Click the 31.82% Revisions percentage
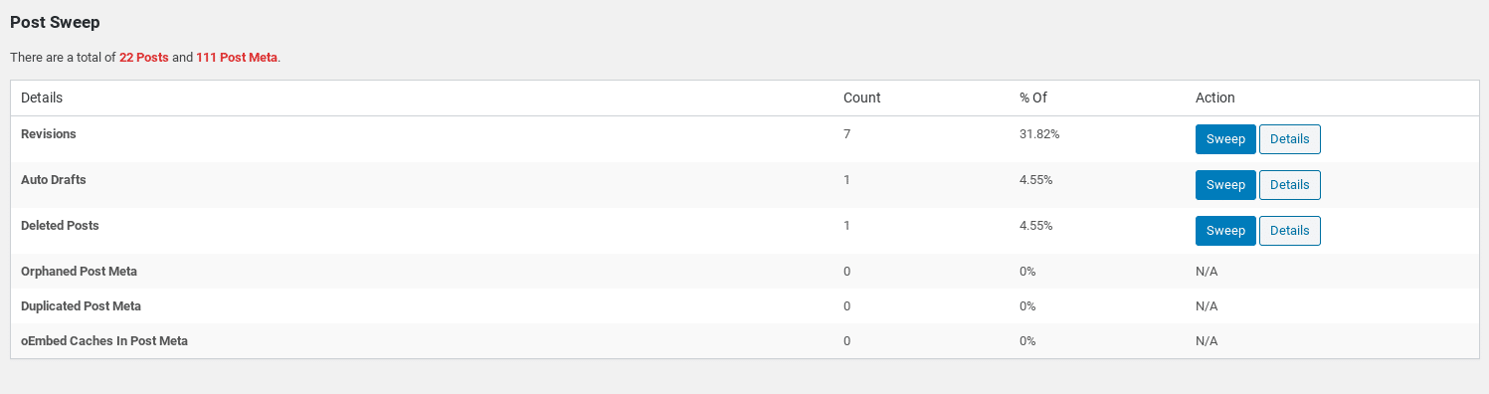 point(1039,133)
